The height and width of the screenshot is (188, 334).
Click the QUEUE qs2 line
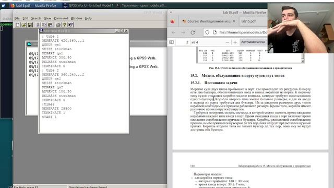(51, 79)
